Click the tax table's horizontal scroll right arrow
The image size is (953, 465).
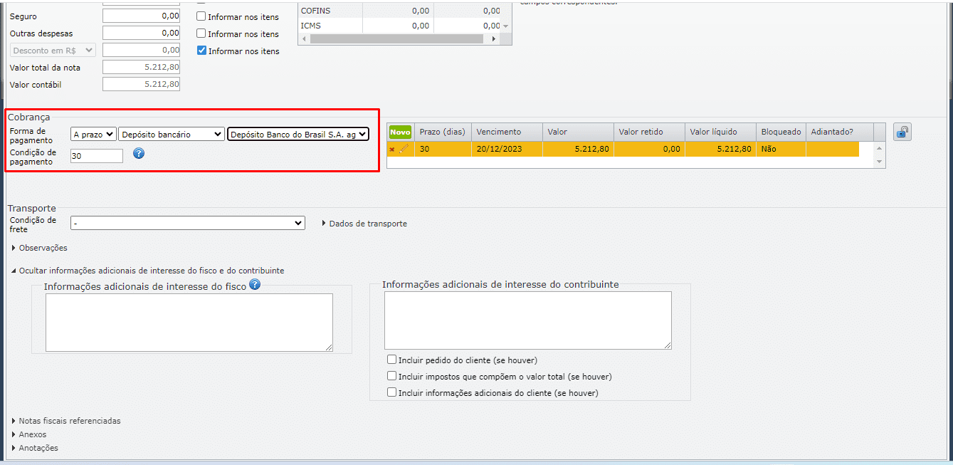pyautogui.click(x=494, y=39)
